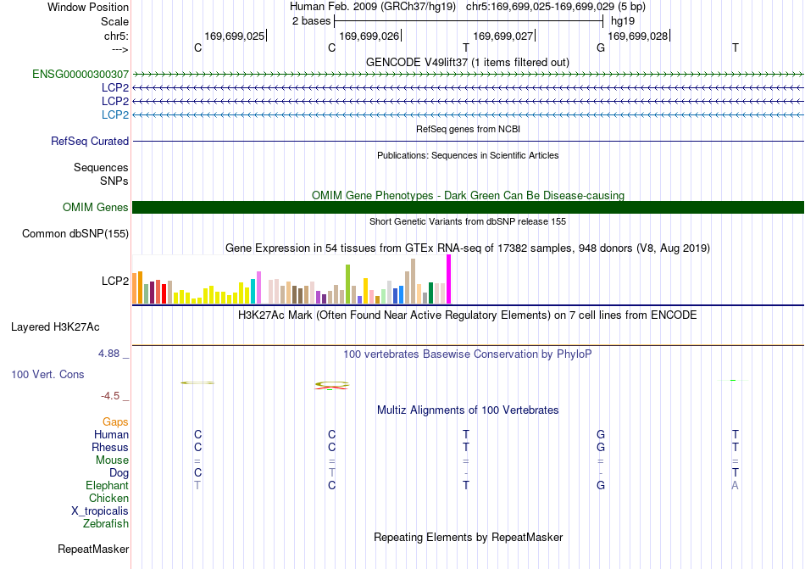Click the 2 bases scale bar
This screenshot has height=569, width=805.
469,21
